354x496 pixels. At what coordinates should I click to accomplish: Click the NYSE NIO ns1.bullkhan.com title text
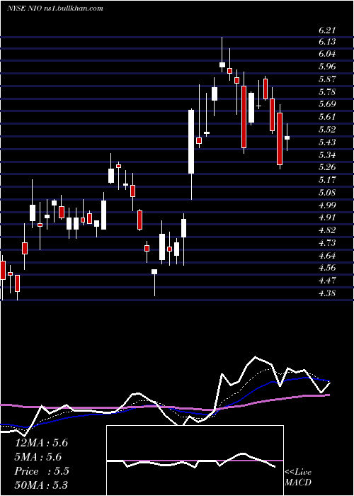pyautogui.click(x=55, y=9)
